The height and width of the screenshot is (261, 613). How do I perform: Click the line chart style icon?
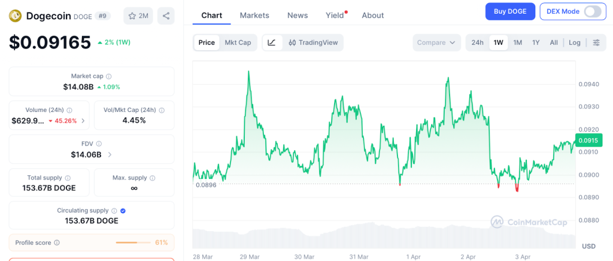pyautogui.click(x=272, y=43)
